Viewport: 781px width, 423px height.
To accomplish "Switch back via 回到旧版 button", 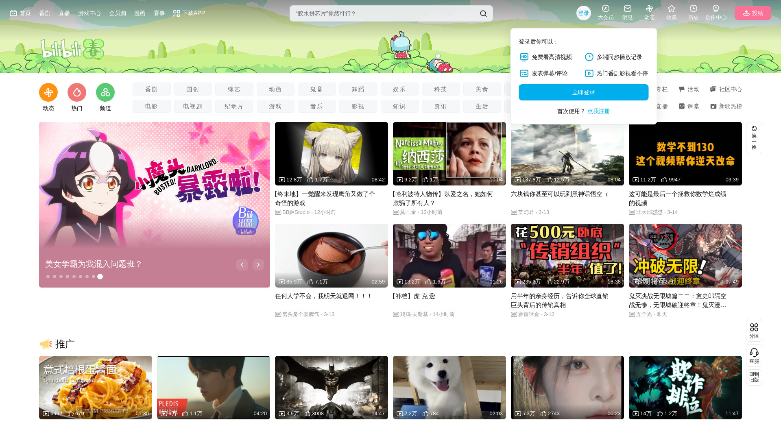I will point(754,377).
